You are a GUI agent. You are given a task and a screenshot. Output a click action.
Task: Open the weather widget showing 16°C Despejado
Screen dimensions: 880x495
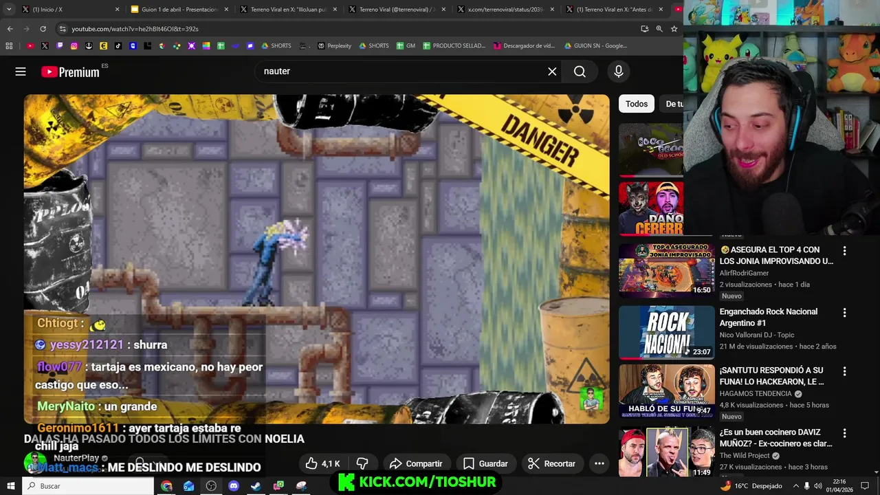pos(751,486)
